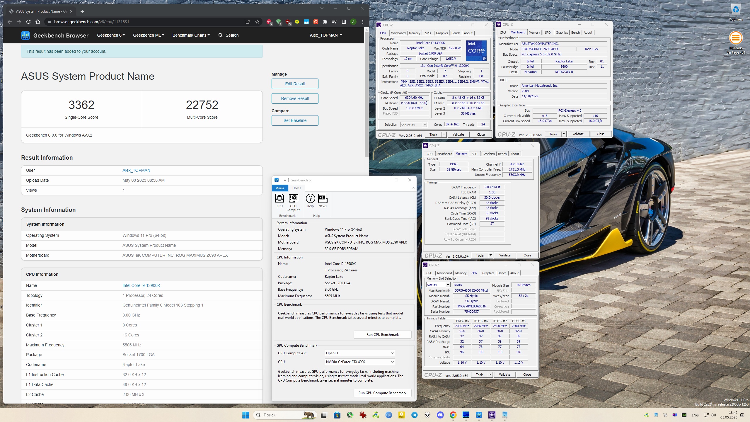
Task: Open the Recycle Bin desktop icon
Action: click(x=736, y=12)
